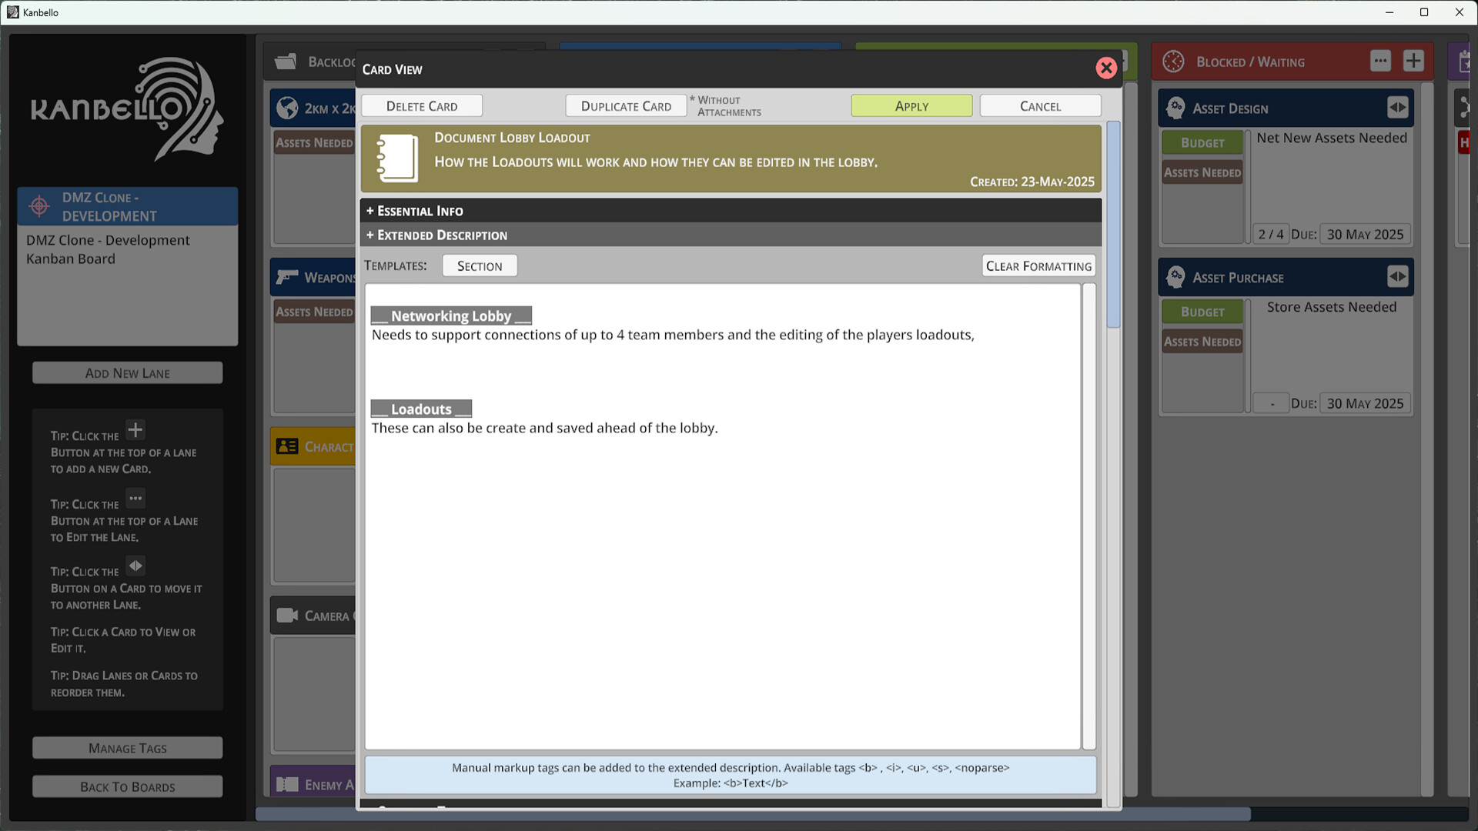
Task: Open the Blocked / Waiting lane options menu
Action: (1381, 61)
